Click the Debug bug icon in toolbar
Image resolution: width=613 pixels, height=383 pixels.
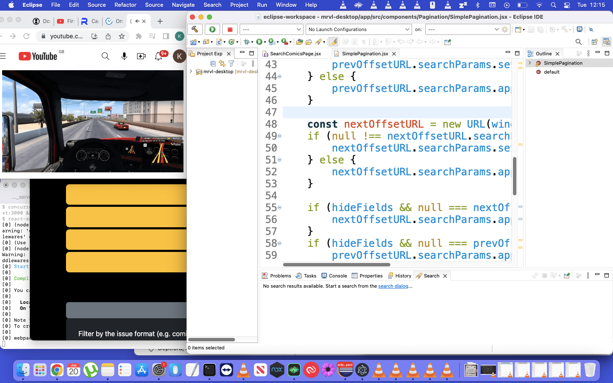247,42
